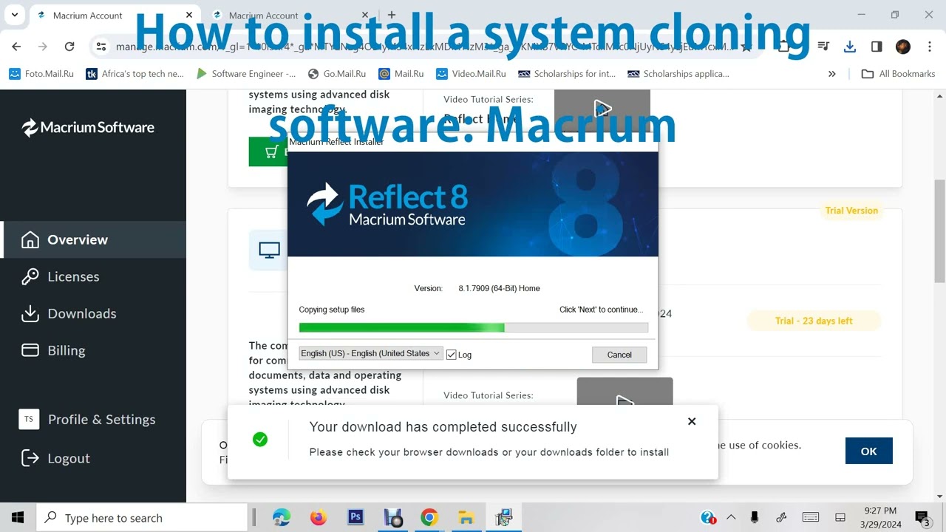Open the Video.Mail.Ru bookmark

click(471, 74)
